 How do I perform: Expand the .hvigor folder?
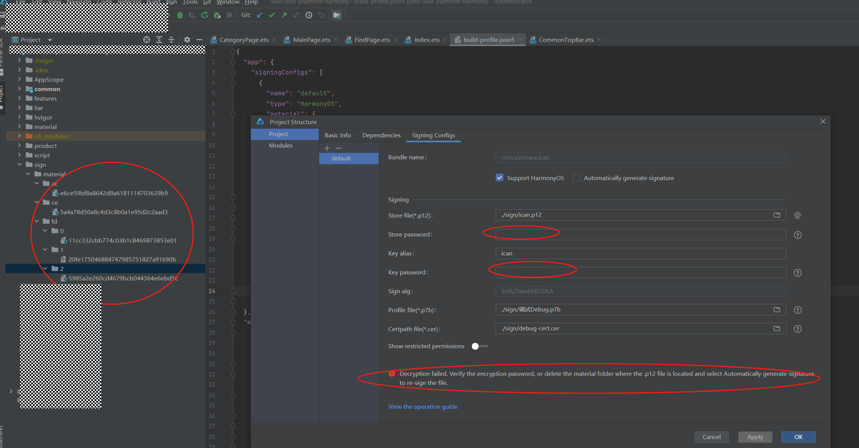point(19,60)
